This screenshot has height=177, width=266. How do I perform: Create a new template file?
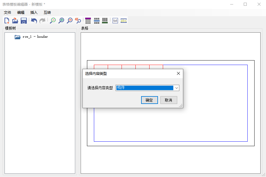click(7, 21)
